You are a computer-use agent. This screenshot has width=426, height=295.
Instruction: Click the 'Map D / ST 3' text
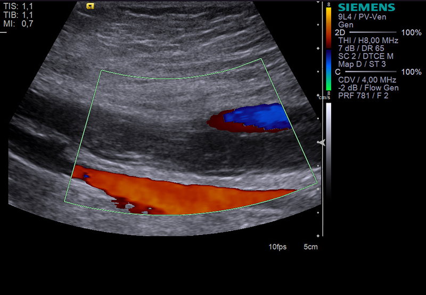pyautogui.click(x=362, y=64)
